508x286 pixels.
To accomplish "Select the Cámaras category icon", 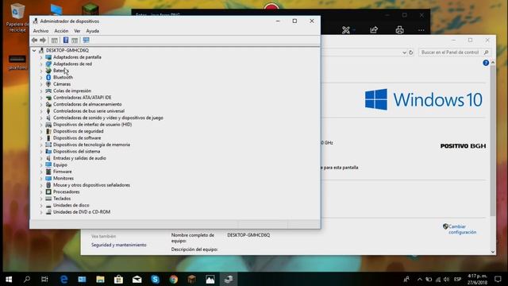I will (48, 84).
